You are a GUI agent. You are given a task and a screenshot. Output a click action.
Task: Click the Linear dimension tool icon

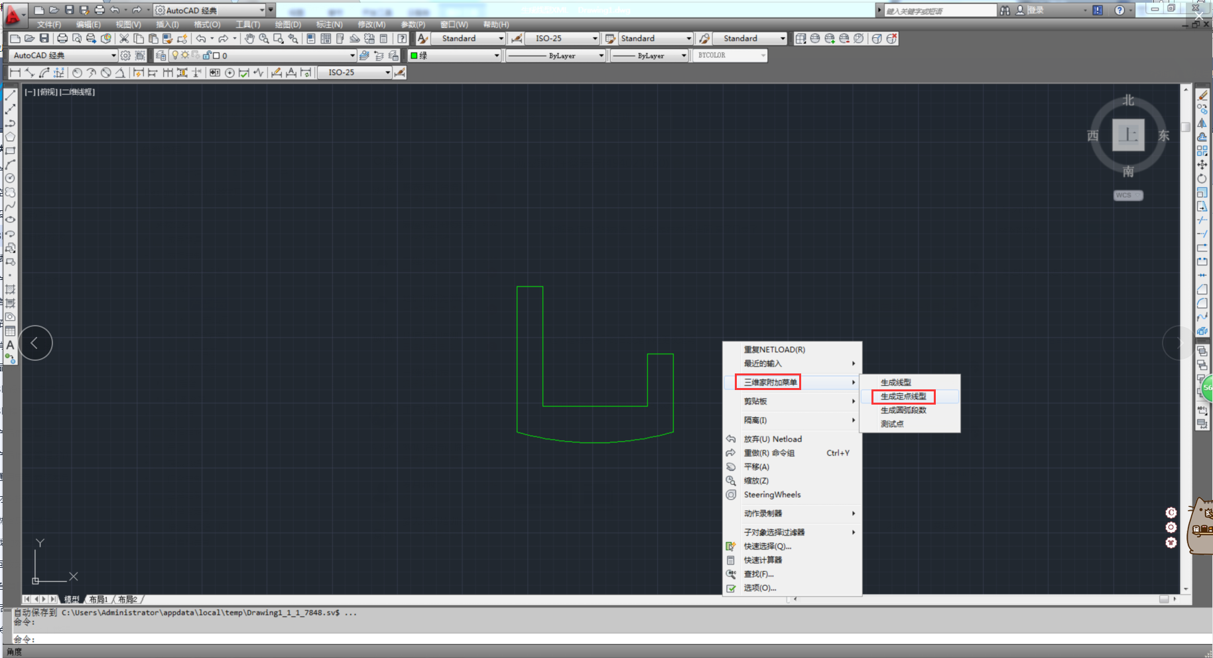click(x=15, y=72)
